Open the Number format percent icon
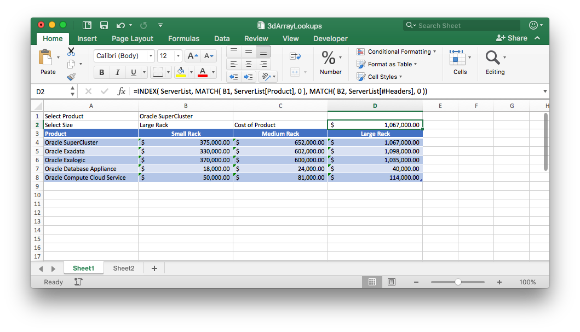 click(329, 58)
